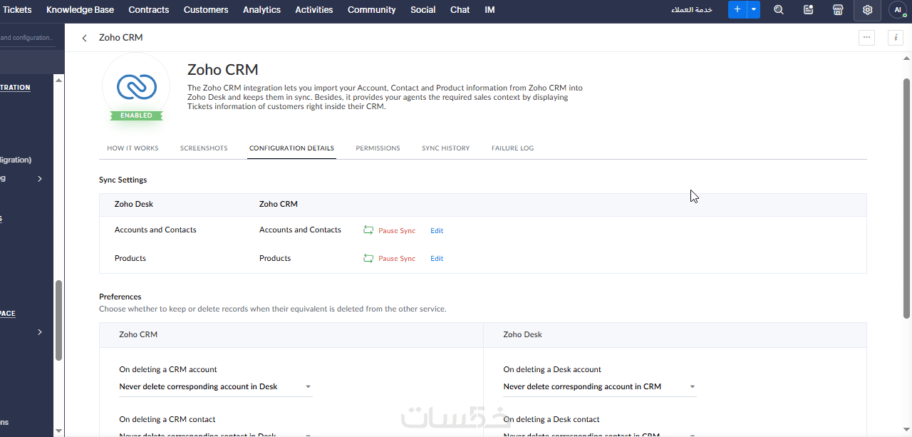Click the Zoho Desk Products cell
The height and width of the screenshot is (437, 912).
pos(130,258)
